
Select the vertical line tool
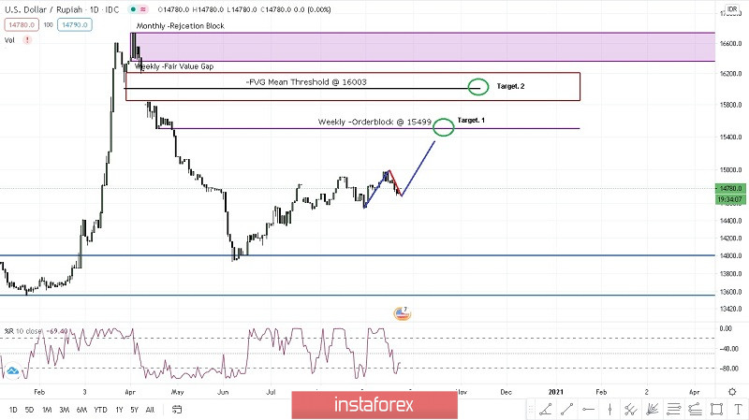pyautogui.click(x=610, y=409)
